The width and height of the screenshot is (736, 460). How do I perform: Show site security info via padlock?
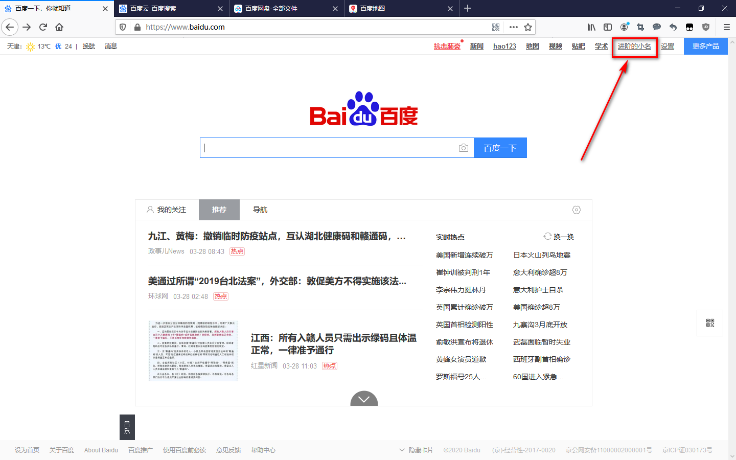(137, 27)
